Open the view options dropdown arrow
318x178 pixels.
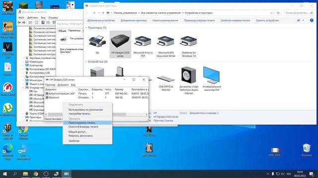(x=303, y=20)
